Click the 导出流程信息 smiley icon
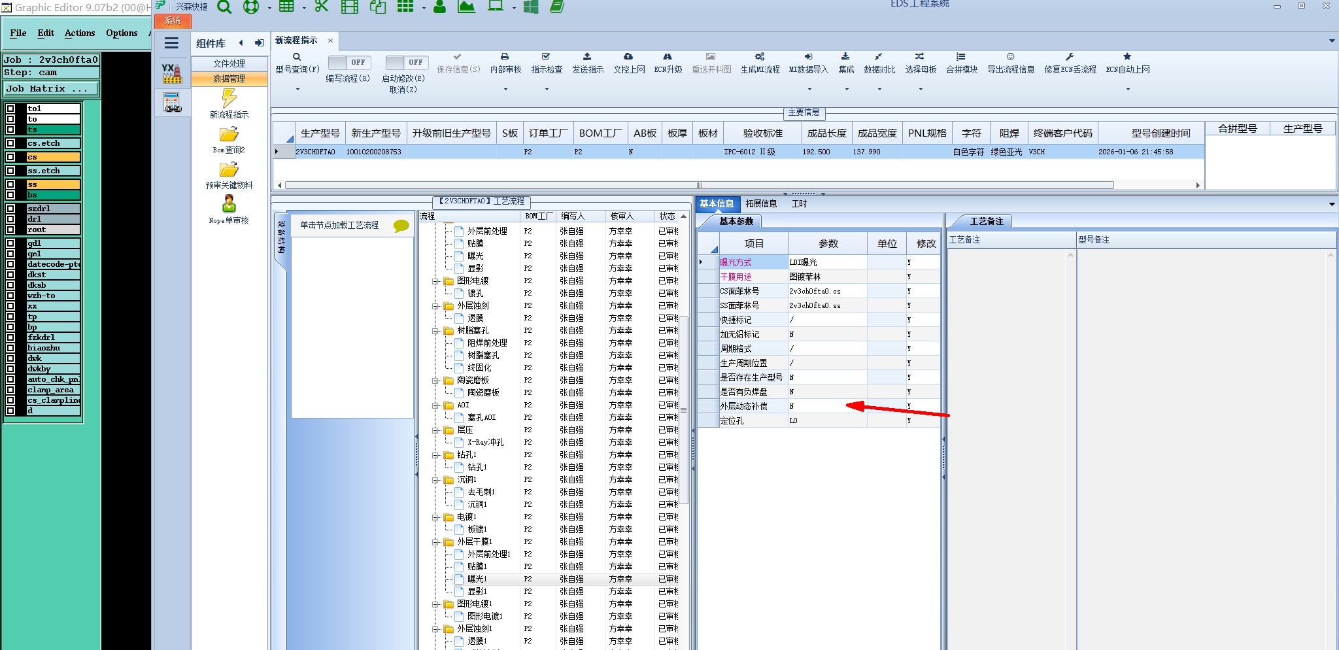Viewport: 1339px width, 650px height. [1010, 57]
